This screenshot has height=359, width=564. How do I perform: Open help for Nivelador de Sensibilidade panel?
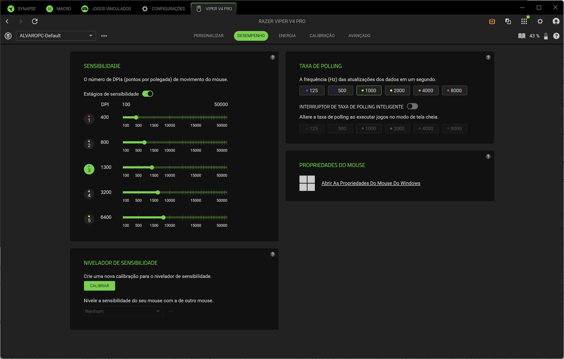click(273, 254)
